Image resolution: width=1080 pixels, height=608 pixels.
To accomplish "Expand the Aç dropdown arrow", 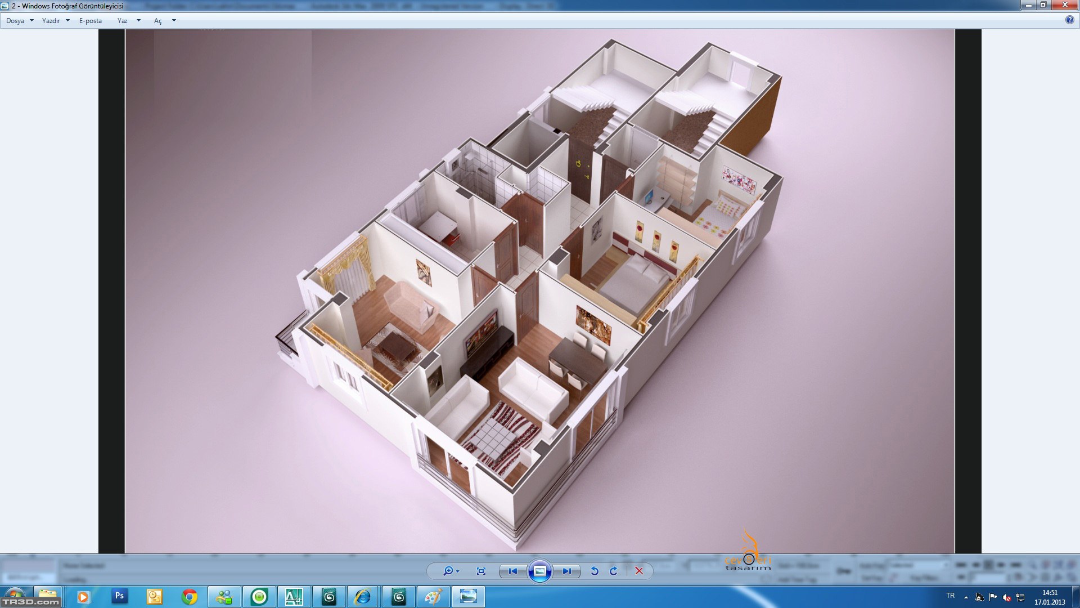I will (174, 21).
